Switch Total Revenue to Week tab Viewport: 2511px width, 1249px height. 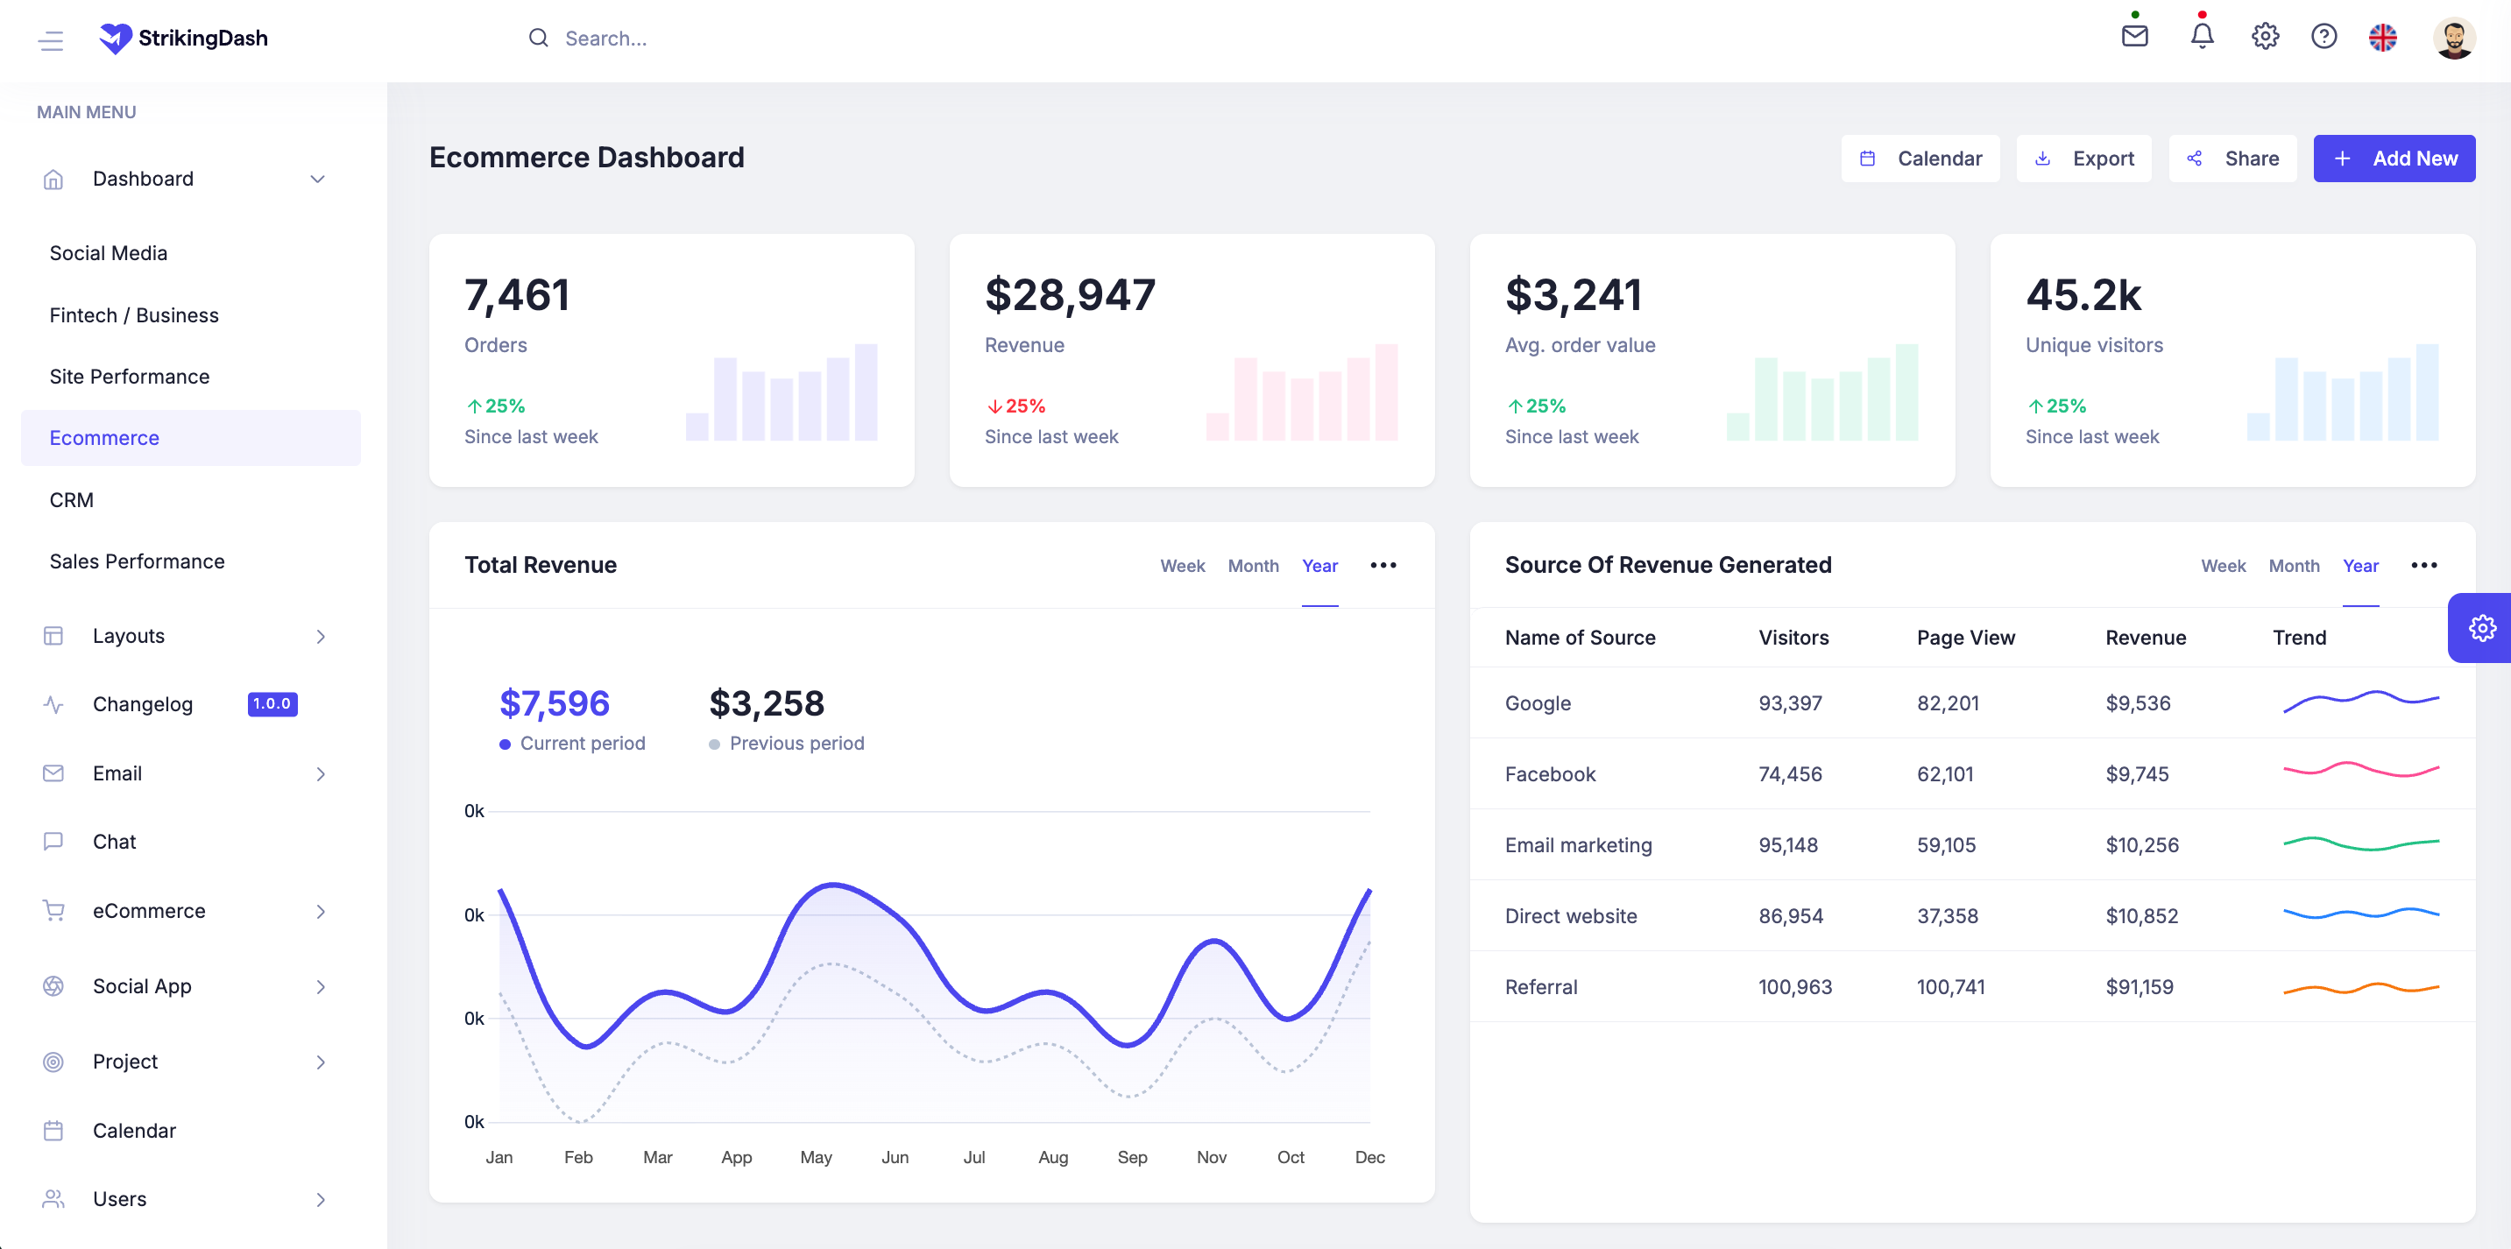coord(1183,565)
